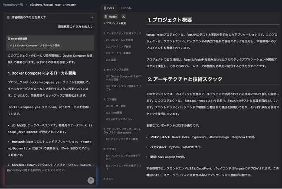282x189 pixels.
Task: Open 2.4. 認証 in contents
Action: pos(111,60)
